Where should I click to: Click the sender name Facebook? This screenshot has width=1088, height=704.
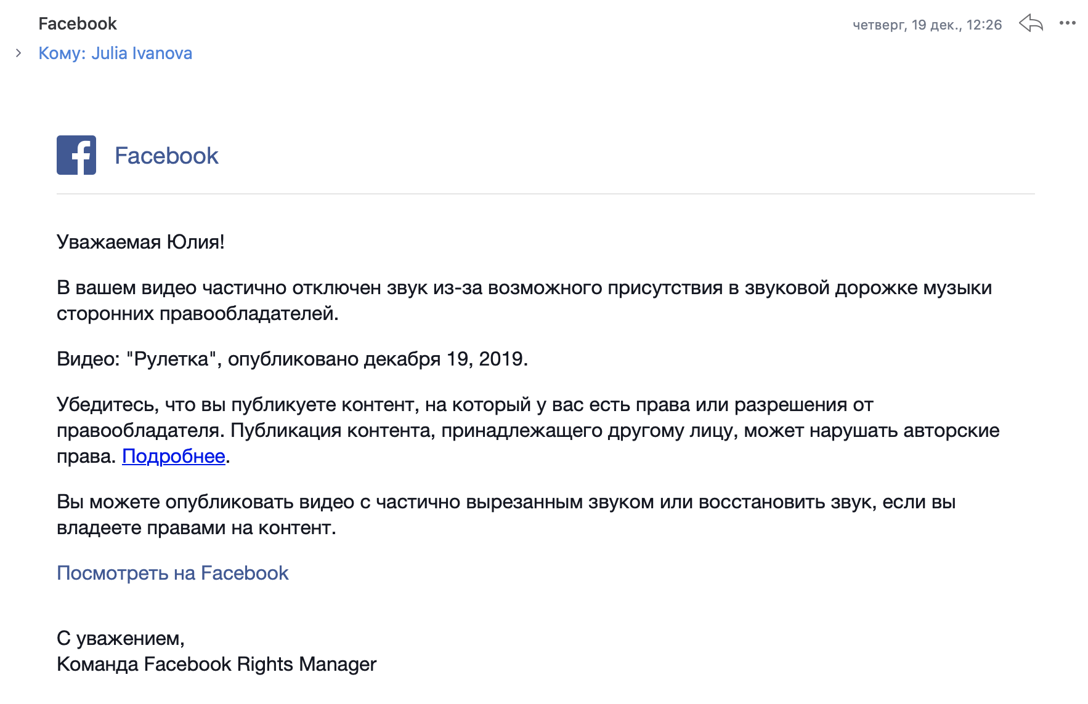(x=78, y=23)
